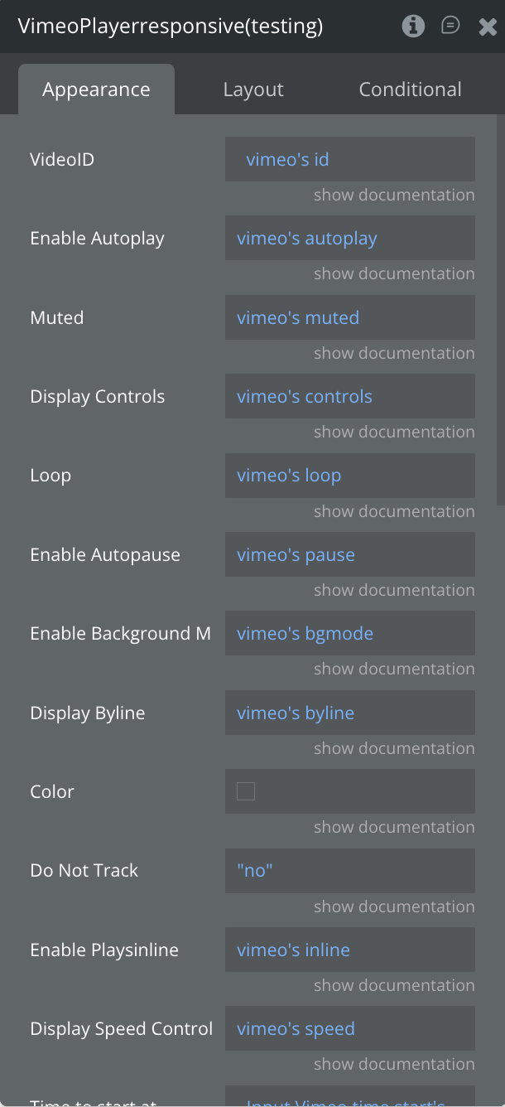
Task: Click the Display Speed Control field
Action: [349, 1028]
